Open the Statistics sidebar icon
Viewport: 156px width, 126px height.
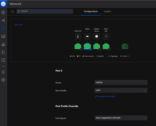tap(3, 44)
